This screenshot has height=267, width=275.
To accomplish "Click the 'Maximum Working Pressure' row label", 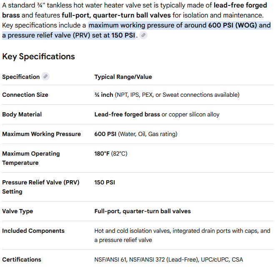I will click(41, 134).
